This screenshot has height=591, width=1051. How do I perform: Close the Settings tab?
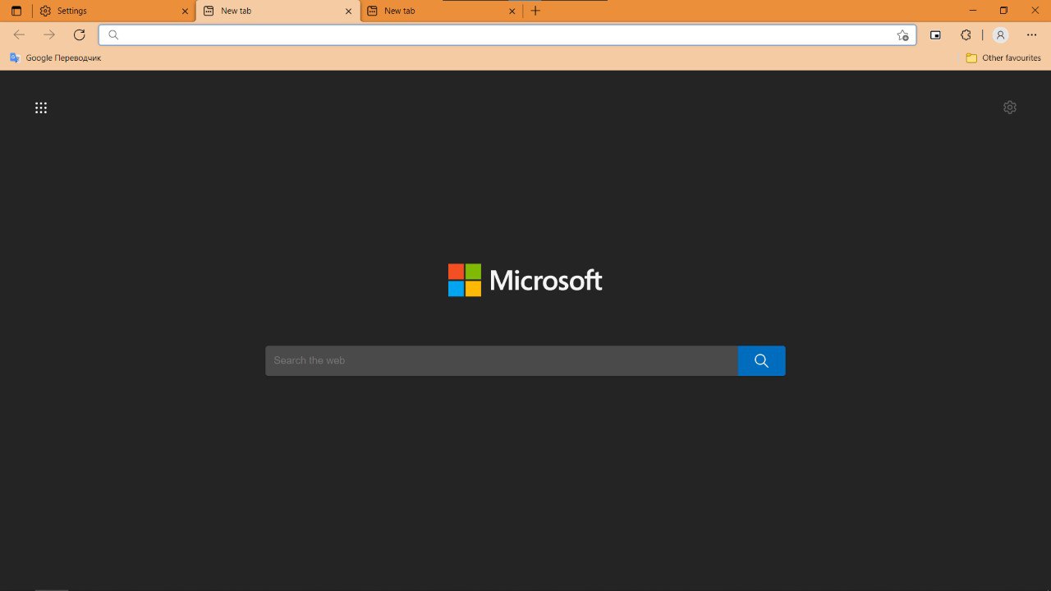(185, 11)
